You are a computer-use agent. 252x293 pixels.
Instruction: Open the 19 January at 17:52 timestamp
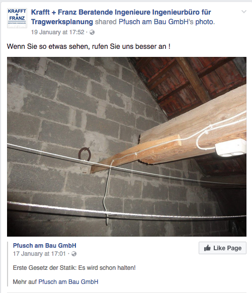click(x=58, y=32)
